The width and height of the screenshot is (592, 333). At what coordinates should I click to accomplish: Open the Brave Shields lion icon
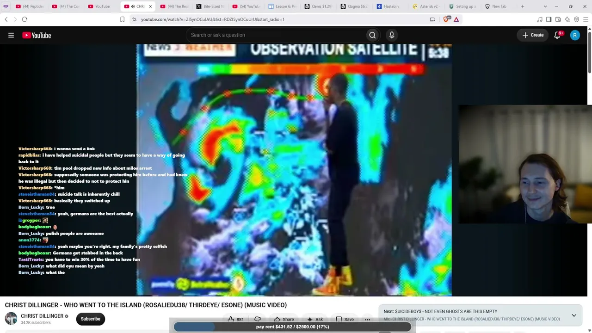pos(446,19)
